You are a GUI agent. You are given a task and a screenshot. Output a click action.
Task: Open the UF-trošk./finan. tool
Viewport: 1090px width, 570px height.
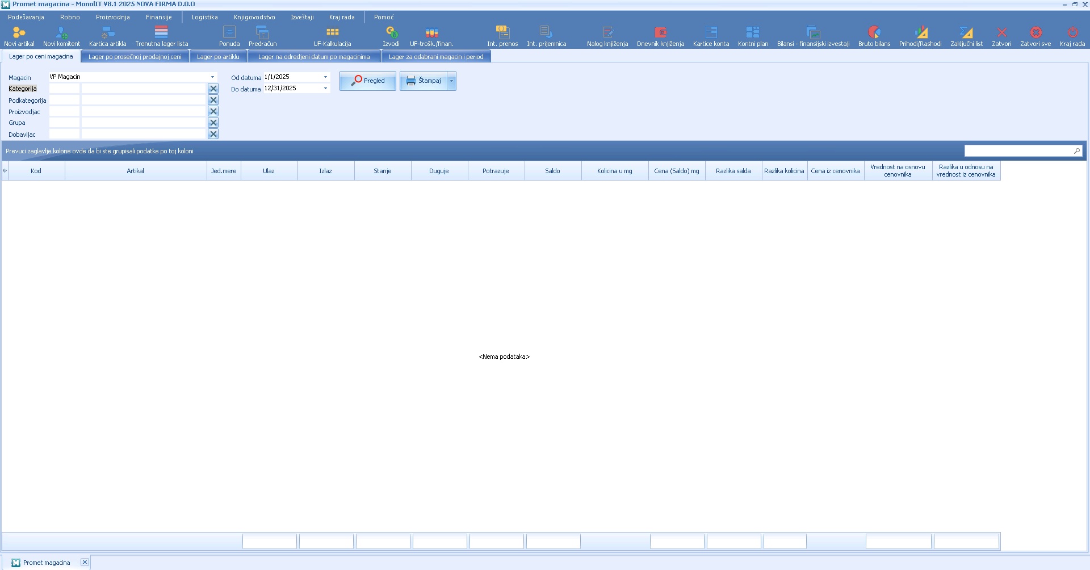click(431, 36)
